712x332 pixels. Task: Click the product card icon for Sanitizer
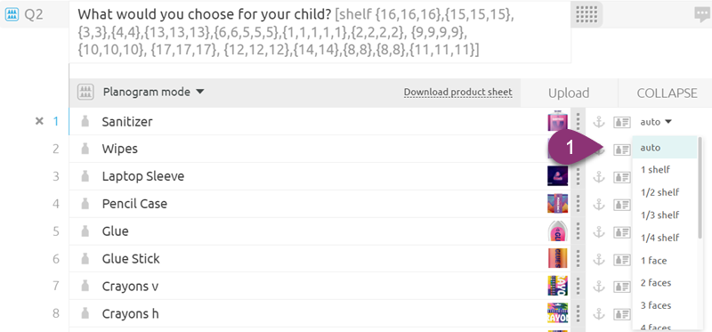pos(622,122)
